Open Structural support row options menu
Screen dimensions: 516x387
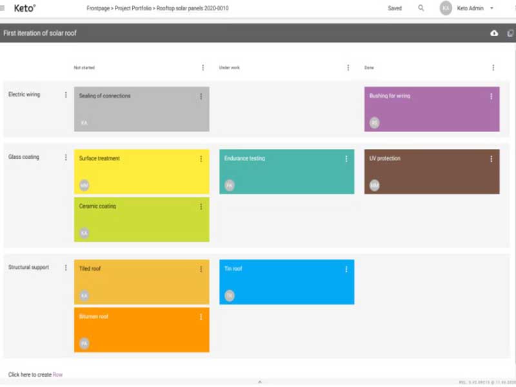66,268
